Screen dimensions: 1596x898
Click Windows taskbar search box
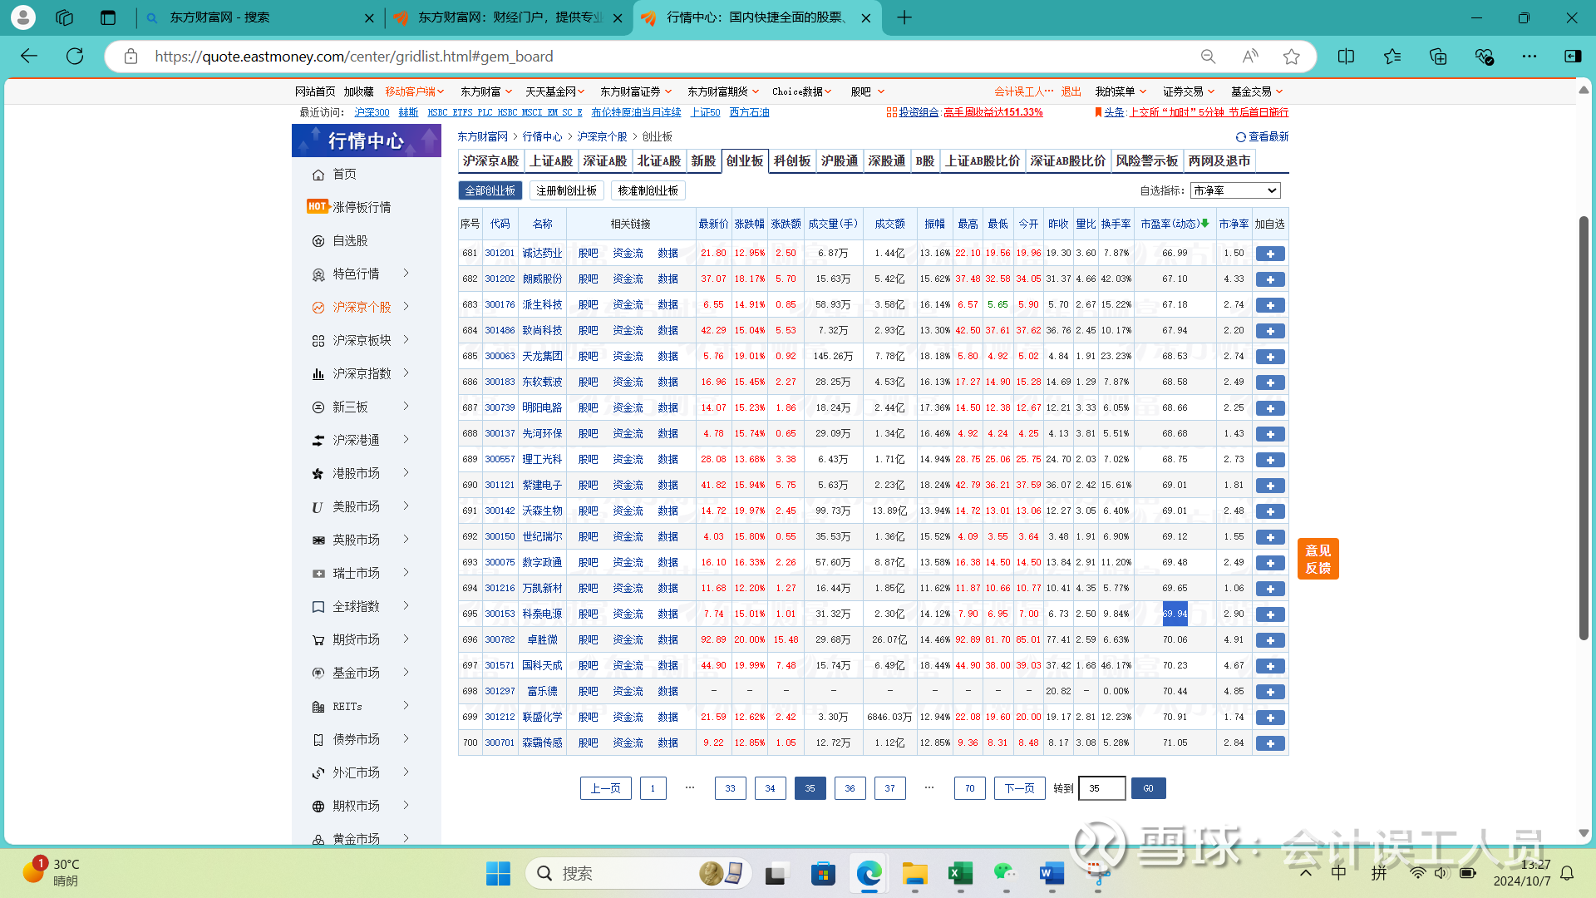point(638,873)
